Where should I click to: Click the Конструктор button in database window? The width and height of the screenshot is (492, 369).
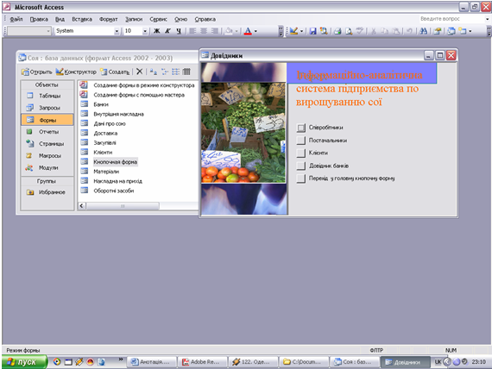click(76, 72)
